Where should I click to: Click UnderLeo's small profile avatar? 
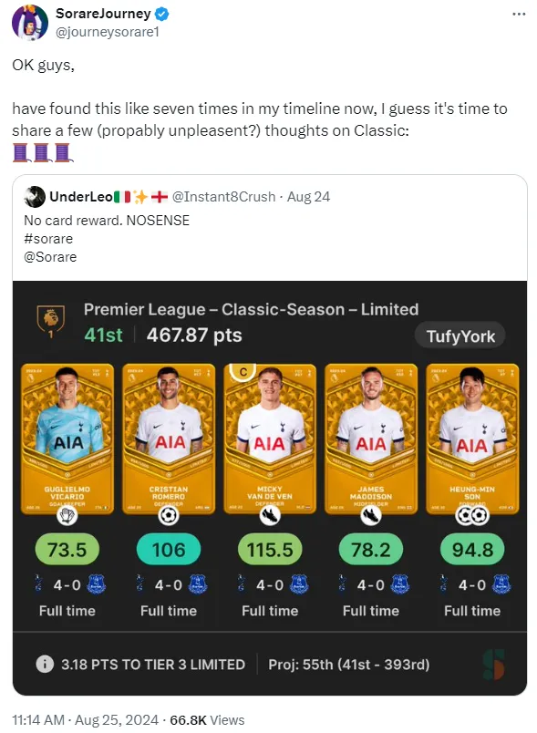click(35, 197)
